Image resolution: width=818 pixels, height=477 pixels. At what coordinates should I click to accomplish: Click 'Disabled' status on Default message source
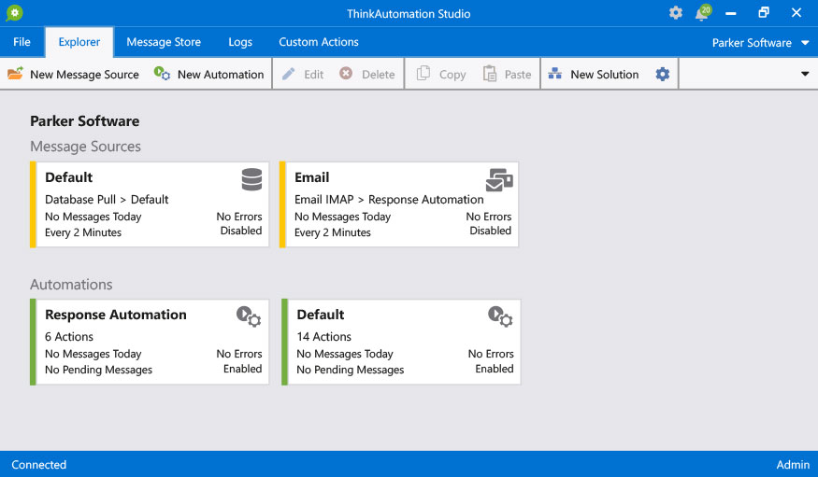point(240,231)
